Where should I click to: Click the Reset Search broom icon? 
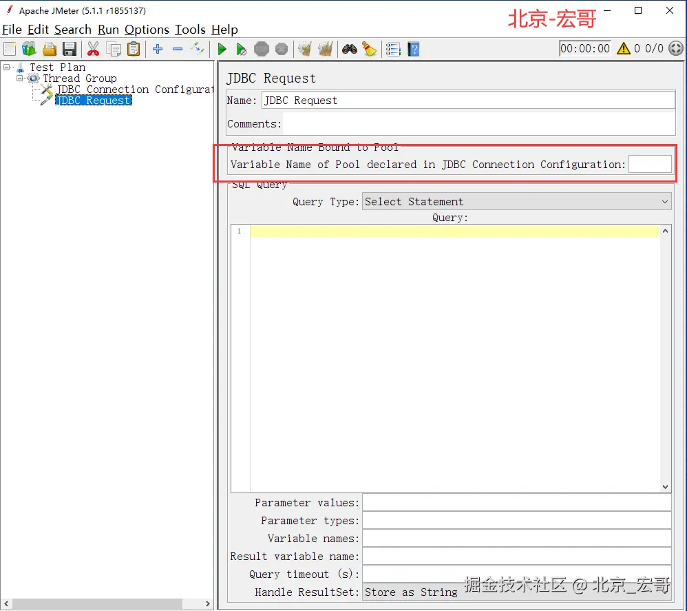pyautogui.click(x=370, y=49)
